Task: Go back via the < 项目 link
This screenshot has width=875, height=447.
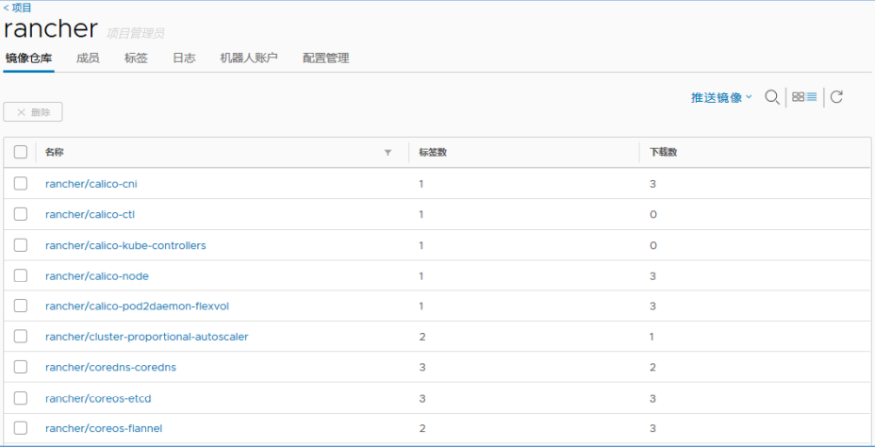Action: (x=17, y=8)
